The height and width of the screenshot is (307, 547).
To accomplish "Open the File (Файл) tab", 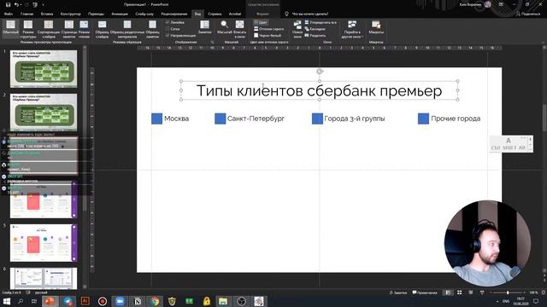I will click(9, 14).
